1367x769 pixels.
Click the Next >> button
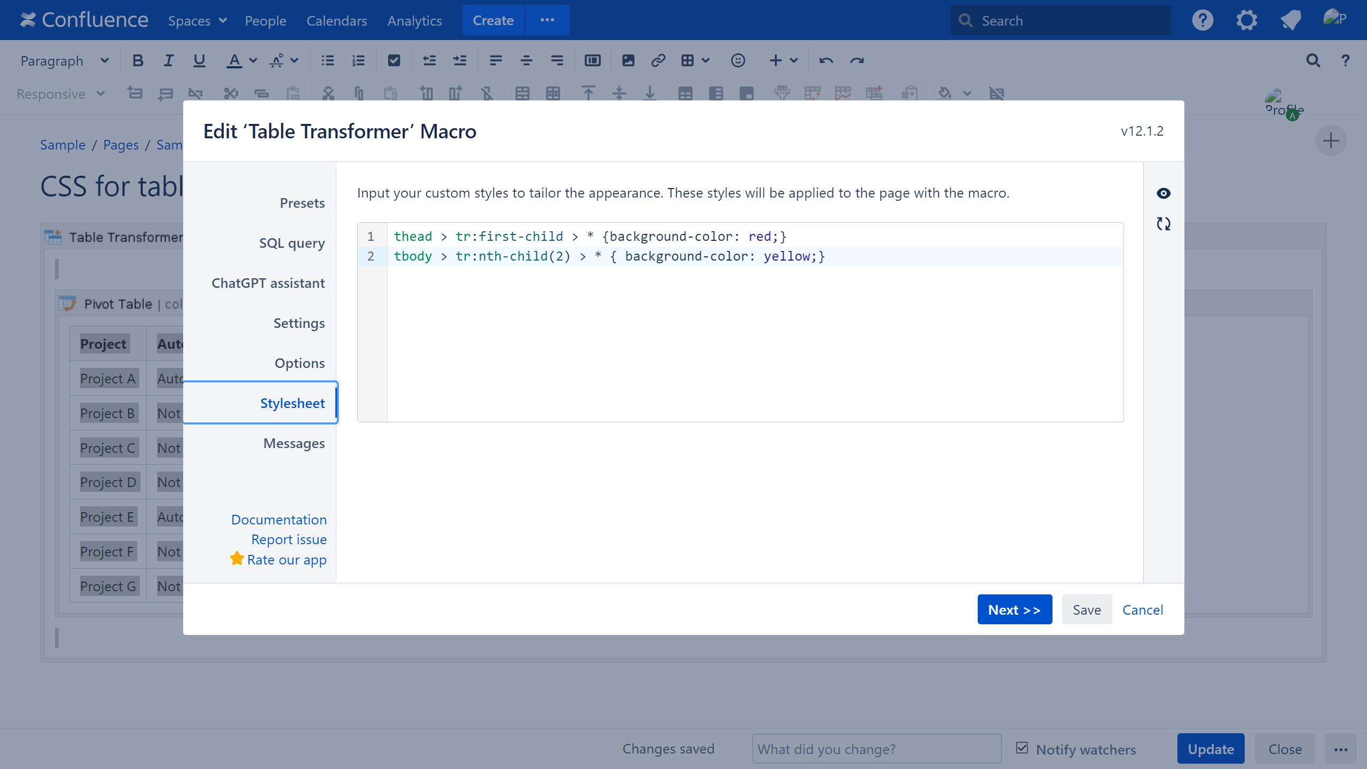[x=1014, y=609]
